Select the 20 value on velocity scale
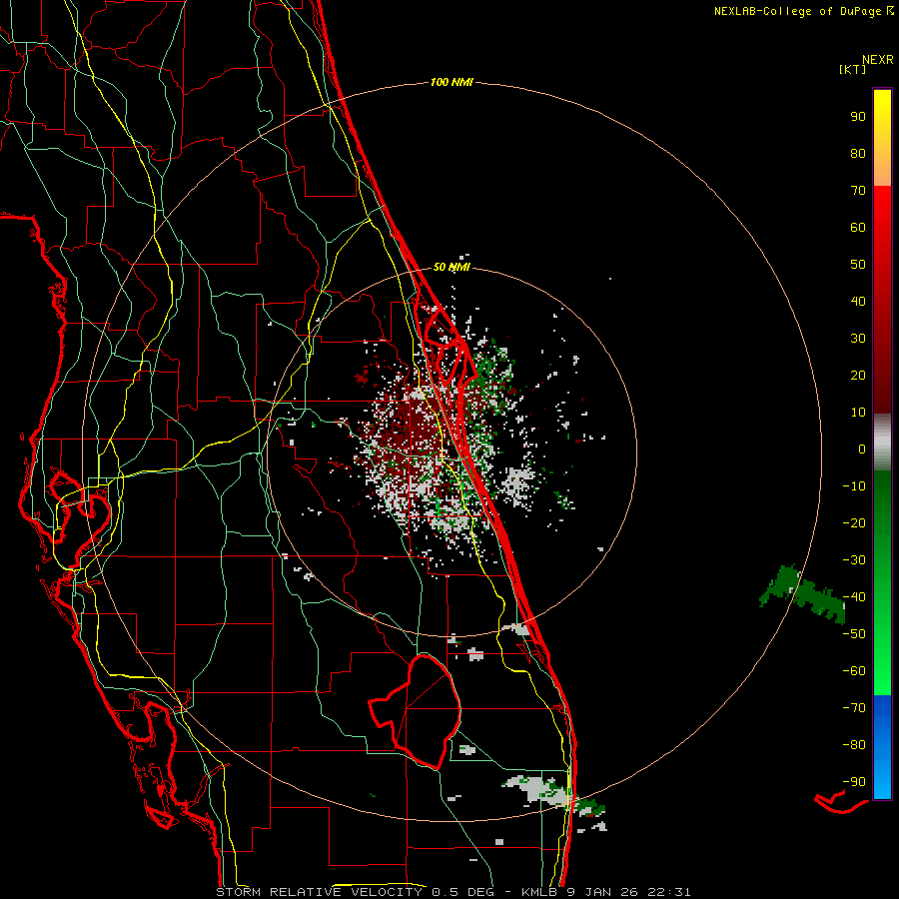This screenshot has width=899, height=899. (x=858, y=376)
